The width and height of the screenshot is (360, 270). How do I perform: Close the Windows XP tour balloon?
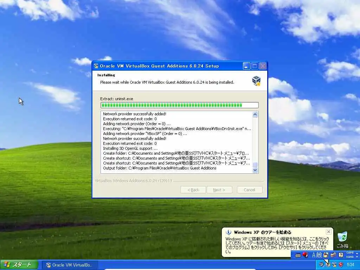point(329,231)
